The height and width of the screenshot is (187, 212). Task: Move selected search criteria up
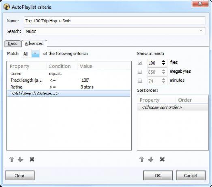(11, 159)
